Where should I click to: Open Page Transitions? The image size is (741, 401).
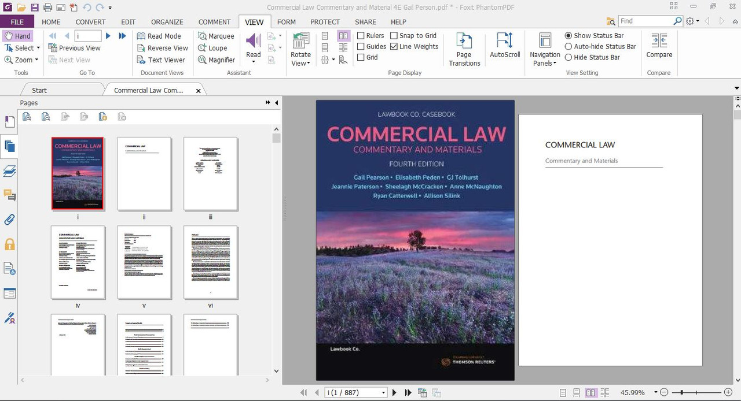point(464,49)
